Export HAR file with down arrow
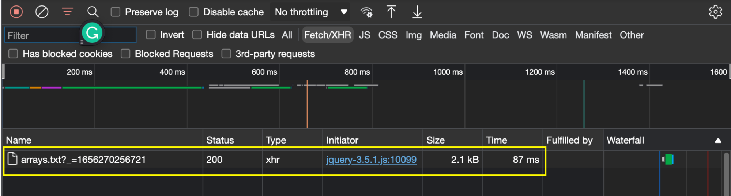 417,12
